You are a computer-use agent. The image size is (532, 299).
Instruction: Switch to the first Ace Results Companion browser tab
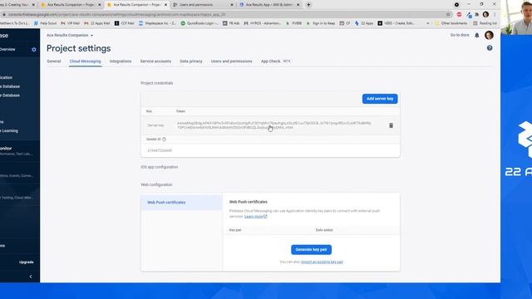(x=71, y=5)
